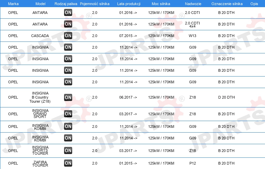Select the Moc silnika column header
265x169 pixels.
(161, 4)
